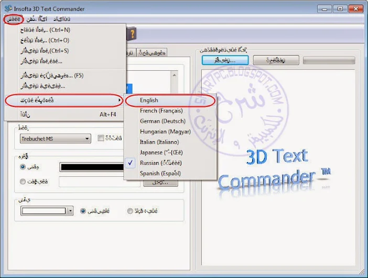The width and height of the screenshot is (368, 278).
Task: Select Spanish (Español) language
Action: click(170, 173)
